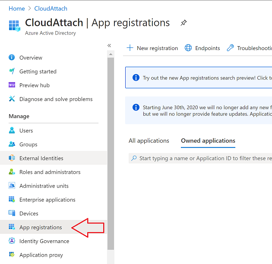This screenshot has width=272, height=264.
Task: Switch to Owned applications tab
Action: (x=208, y=141)
